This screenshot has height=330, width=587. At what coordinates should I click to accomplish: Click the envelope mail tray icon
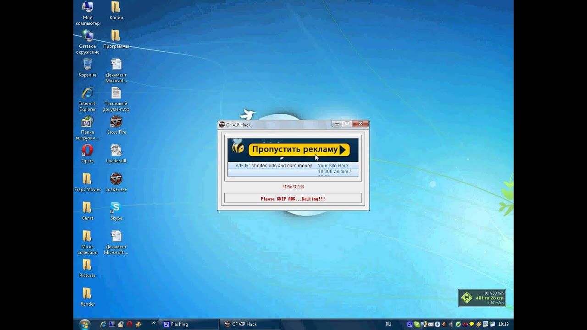click(x=431, y=324)
